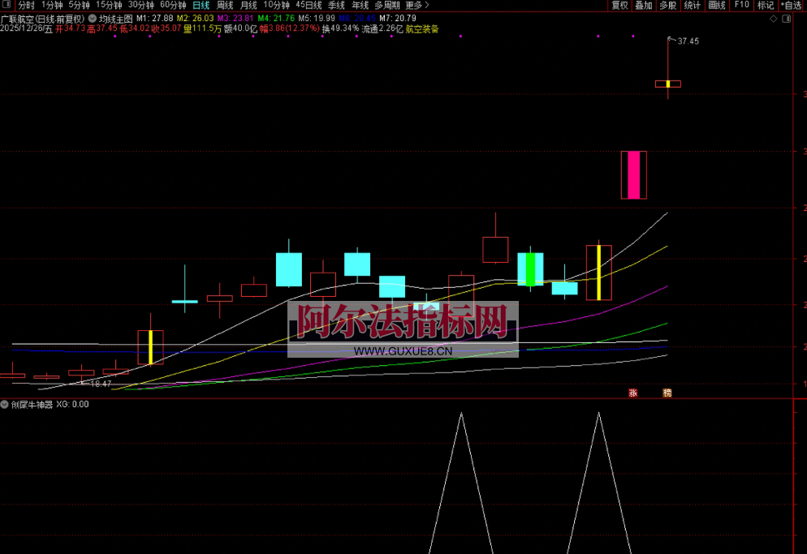Expand the 均线主图 indicator dropdown arrow
Image resolution: width=807 pixels, height=554 pixels.
tap(93, 18)
